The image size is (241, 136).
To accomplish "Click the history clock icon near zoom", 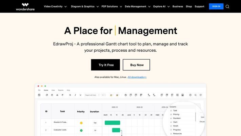I will 190,95.
